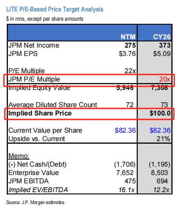The width and height of the screenshot is (180, 212).
Task: Click the underlined Memo: label
Action: click(19, 156)
